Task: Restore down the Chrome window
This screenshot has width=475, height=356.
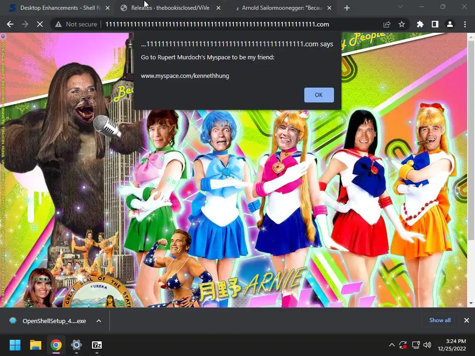Action: pyautogui.click(x=443, y=6)
